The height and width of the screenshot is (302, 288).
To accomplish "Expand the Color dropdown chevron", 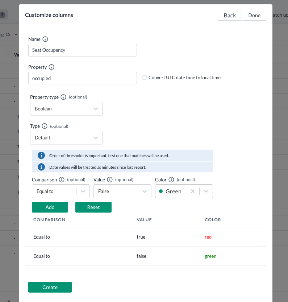I will coord(206,191).
